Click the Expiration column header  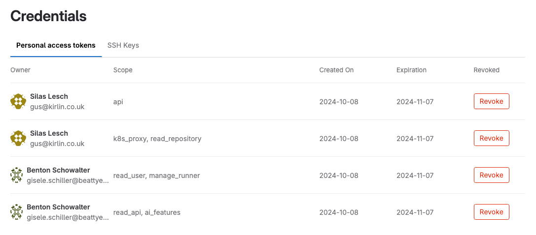click(411, 70)
